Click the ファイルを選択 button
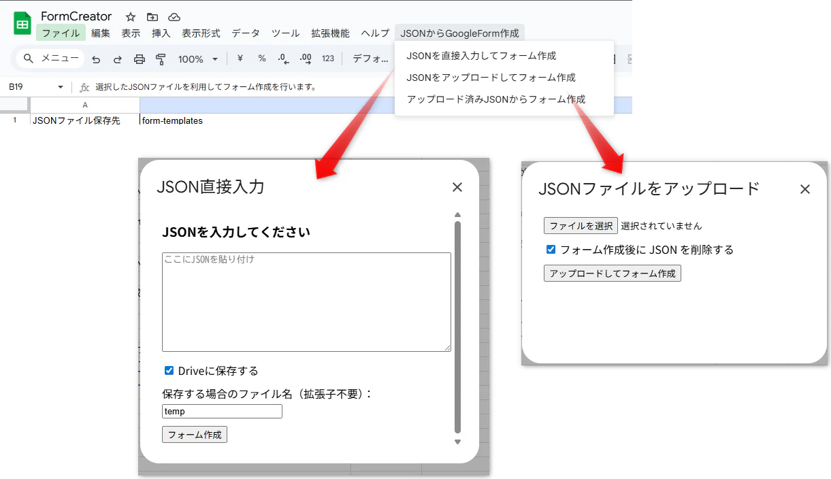The image size is (831, 479). pos(581,226)
